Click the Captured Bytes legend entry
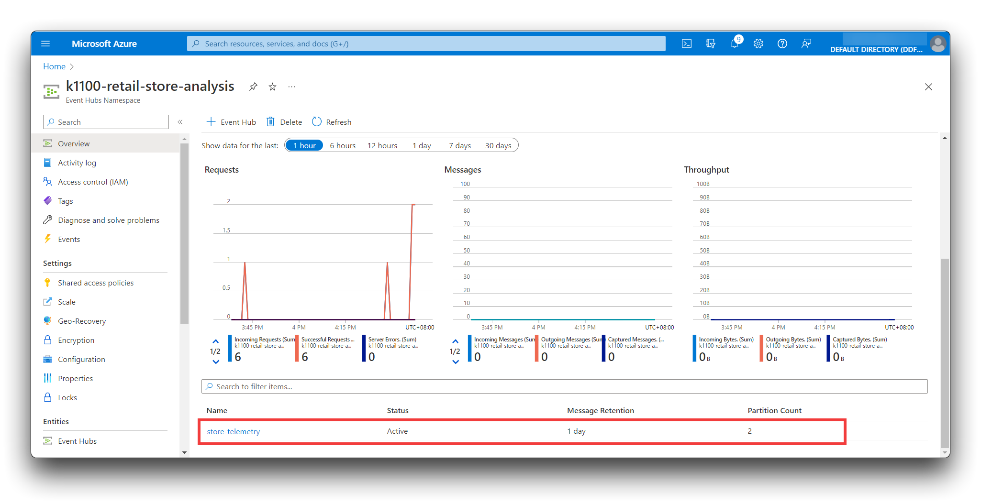 (858, 349)
